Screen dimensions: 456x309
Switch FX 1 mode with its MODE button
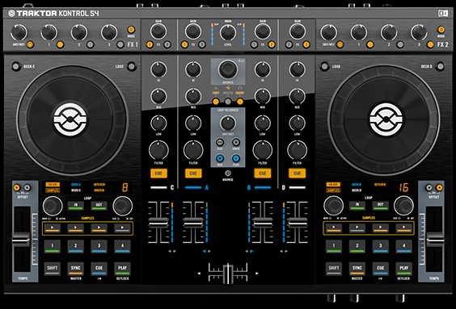131,30
